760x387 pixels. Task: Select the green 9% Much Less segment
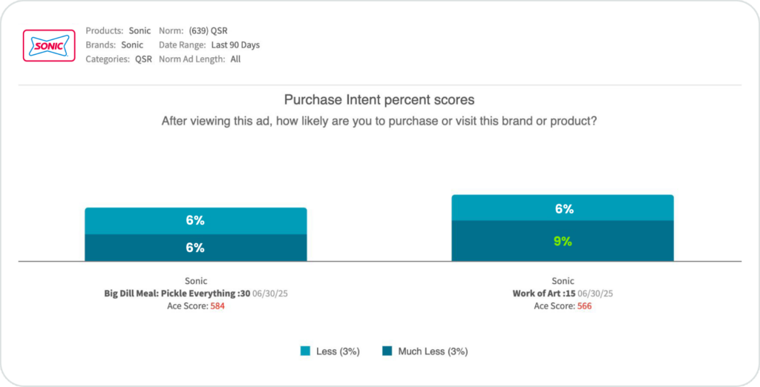(x=563, y=241)
